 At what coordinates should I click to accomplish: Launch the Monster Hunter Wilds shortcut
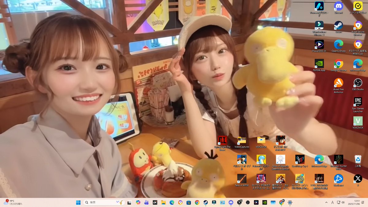pyautogui.click(x=338, y=163)
